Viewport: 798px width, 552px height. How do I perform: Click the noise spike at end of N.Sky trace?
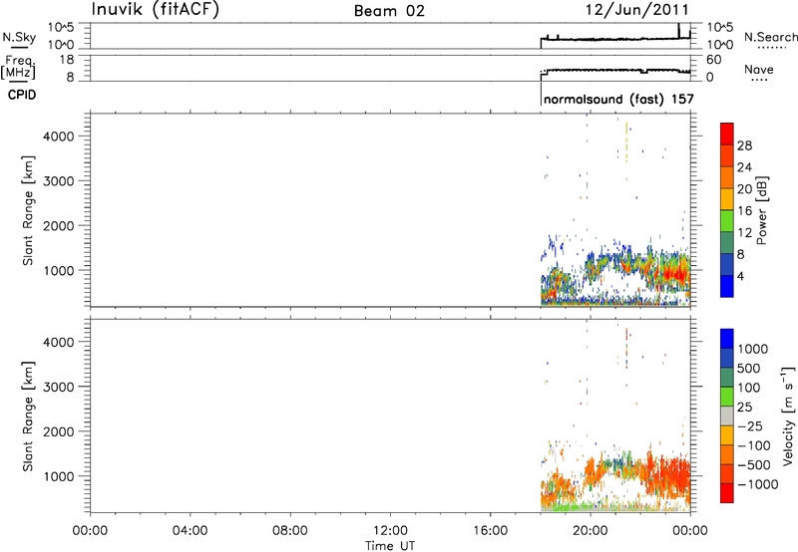tap(679, 31)
